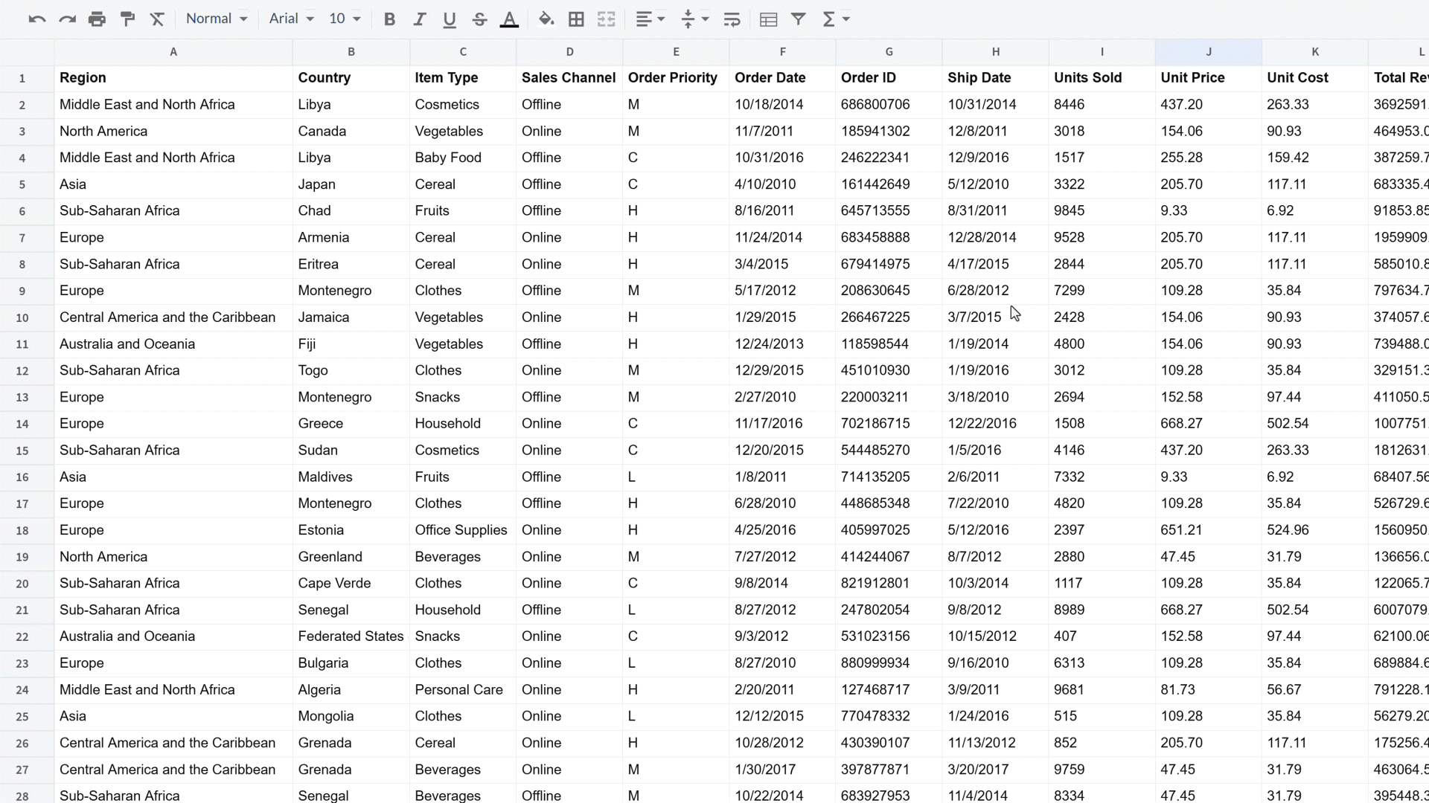Screen dimensions: 1429x803
Task: Select the Paint format tool
Action: pos(127,19)
